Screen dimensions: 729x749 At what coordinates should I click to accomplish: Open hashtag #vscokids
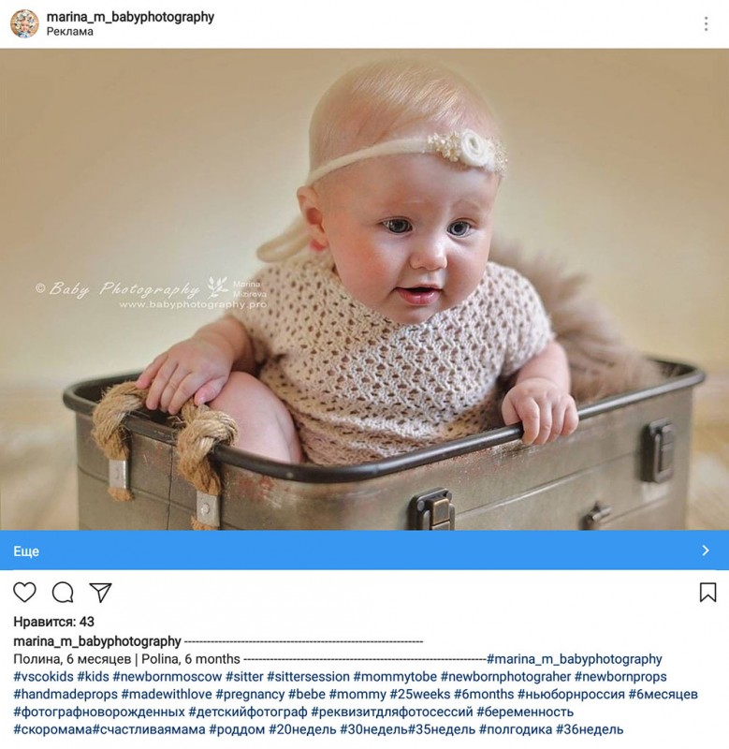43,677
